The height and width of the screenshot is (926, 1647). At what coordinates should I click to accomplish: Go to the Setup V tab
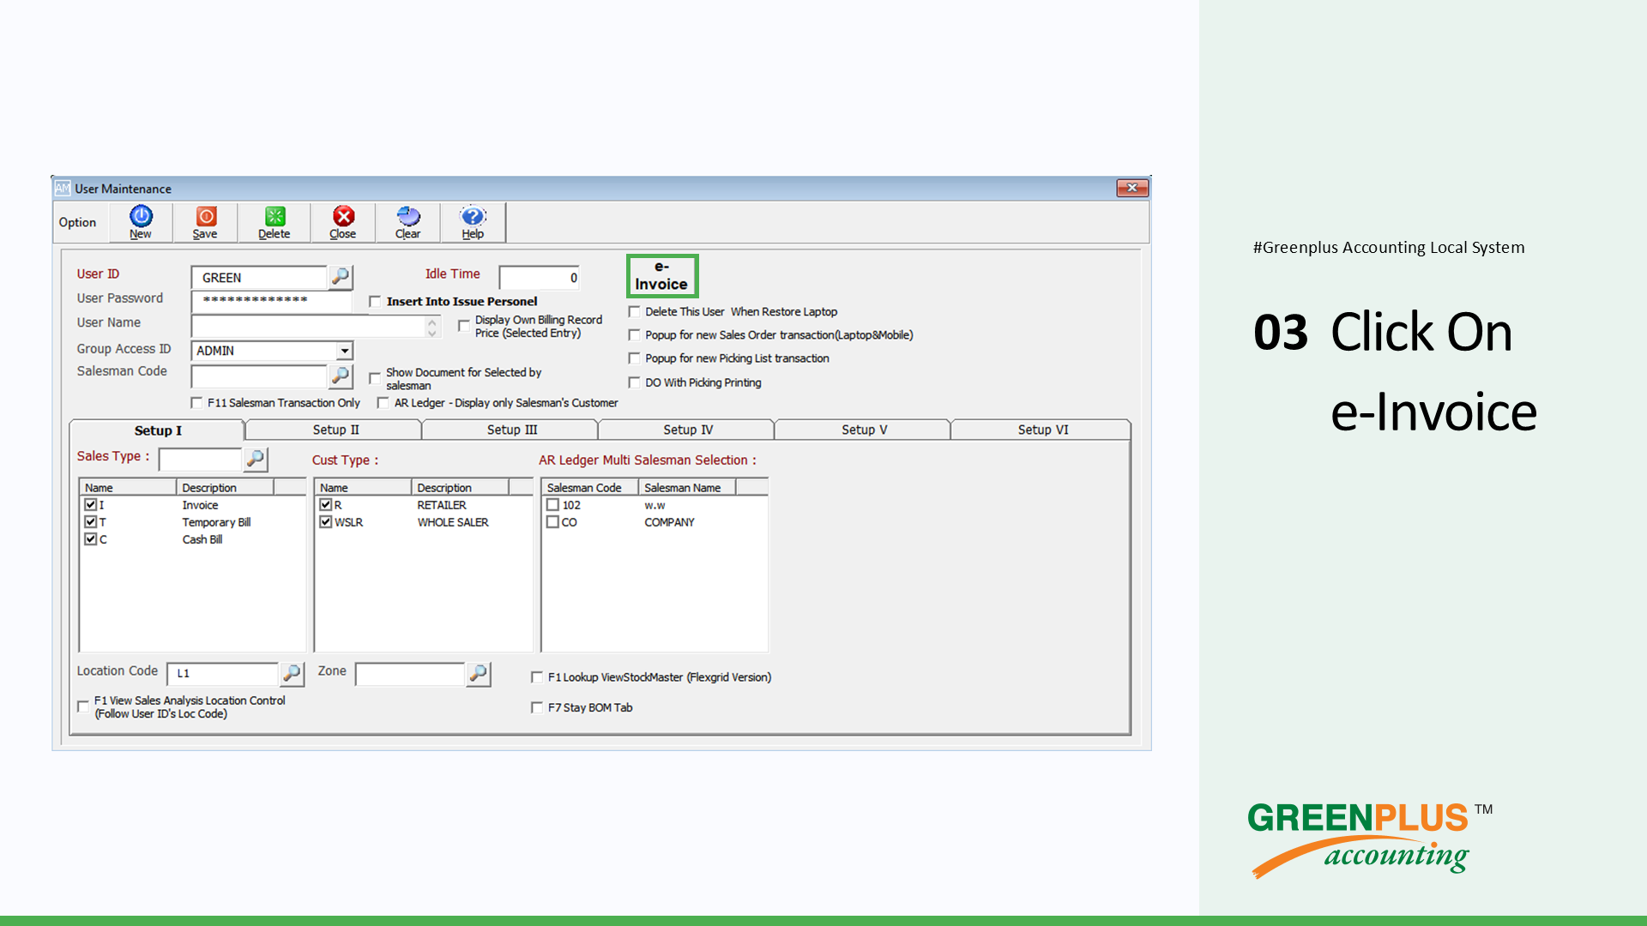pos(864,430)
